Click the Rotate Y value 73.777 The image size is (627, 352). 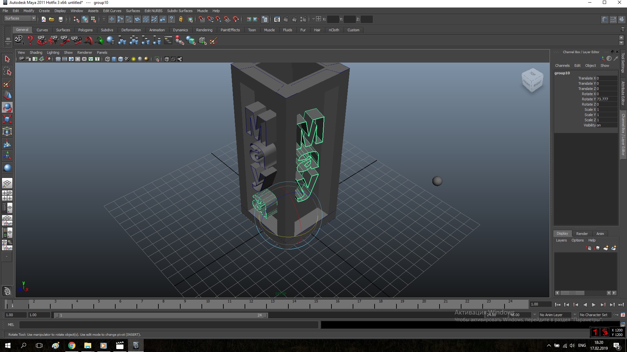(x=607, y=99)
